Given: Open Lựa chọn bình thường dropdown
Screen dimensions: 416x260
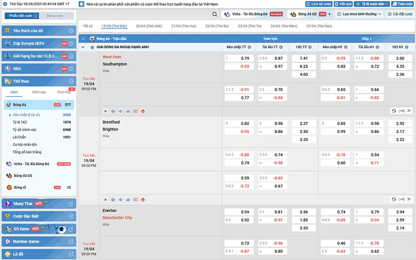Looking at the screenshot, I should coord(359,14).
